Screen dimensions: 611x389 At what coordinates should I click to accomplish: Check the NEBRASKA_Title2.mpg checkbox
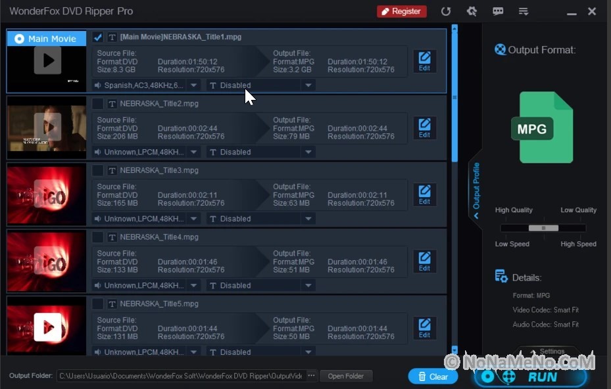coord(98,104)
